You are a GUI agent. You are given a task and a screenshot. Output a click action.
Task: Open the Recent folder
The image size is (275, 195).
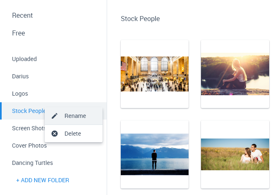point(22,15)
